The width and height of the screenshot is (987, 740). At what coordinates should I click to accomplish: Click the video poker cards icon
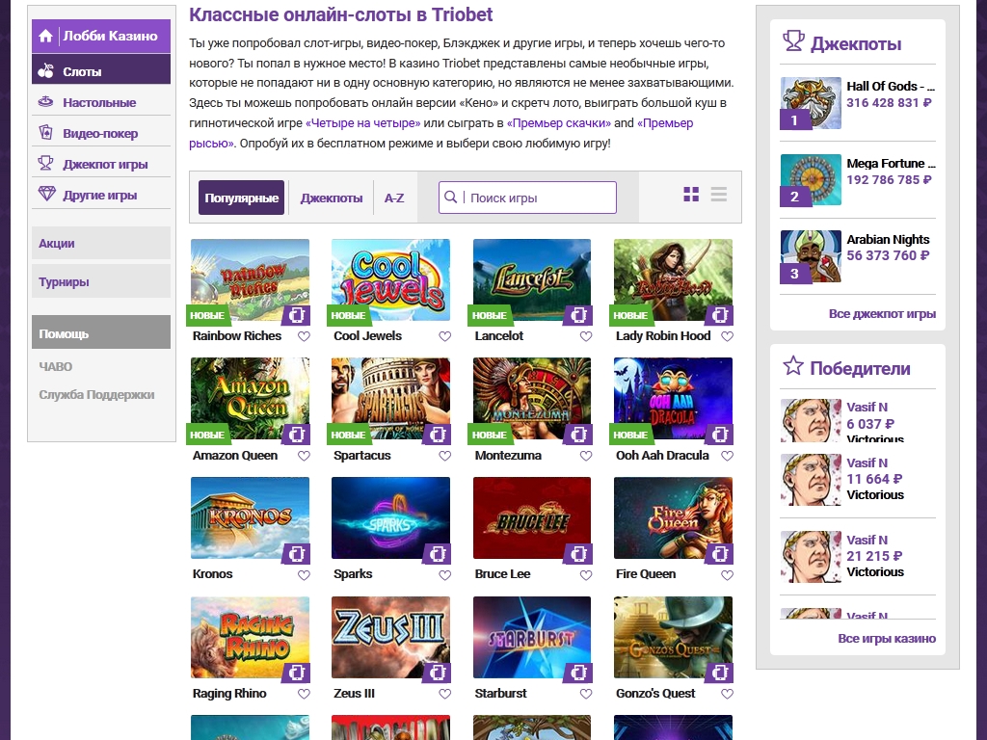45,133
